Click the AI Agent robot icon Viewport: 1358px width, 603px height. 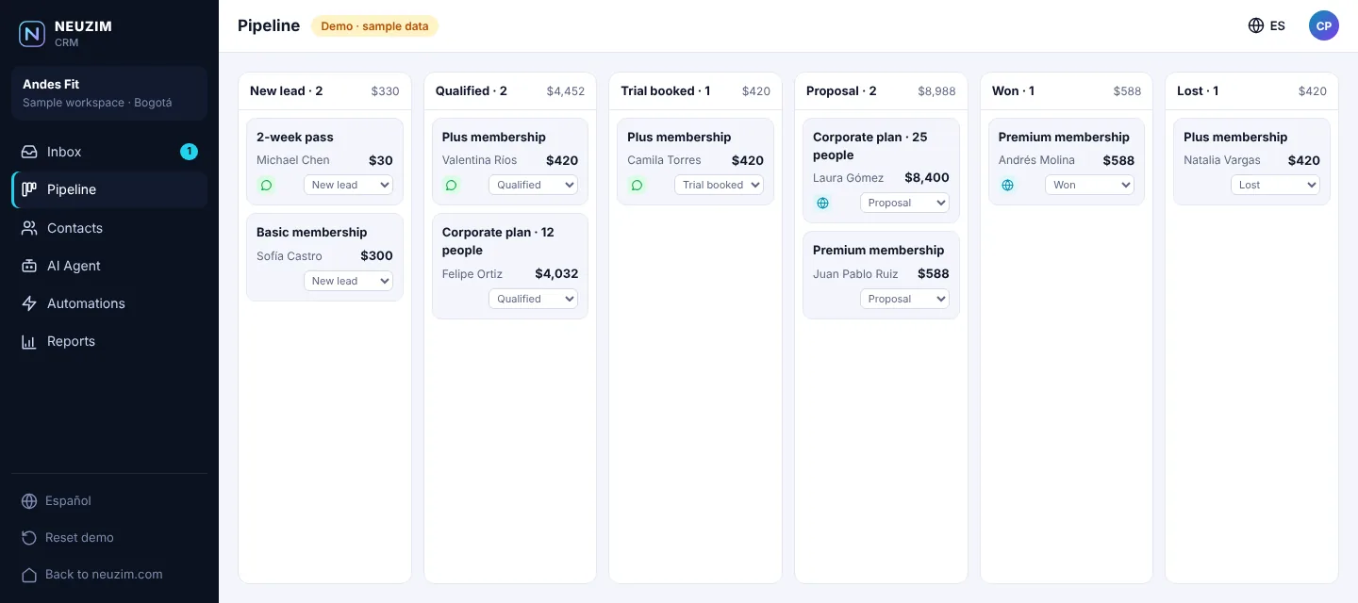pyautogui.click(x=29, y=266)
